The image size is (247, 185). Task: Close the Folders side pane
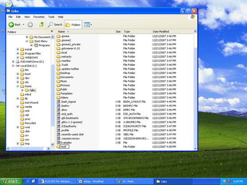[52, 31]
